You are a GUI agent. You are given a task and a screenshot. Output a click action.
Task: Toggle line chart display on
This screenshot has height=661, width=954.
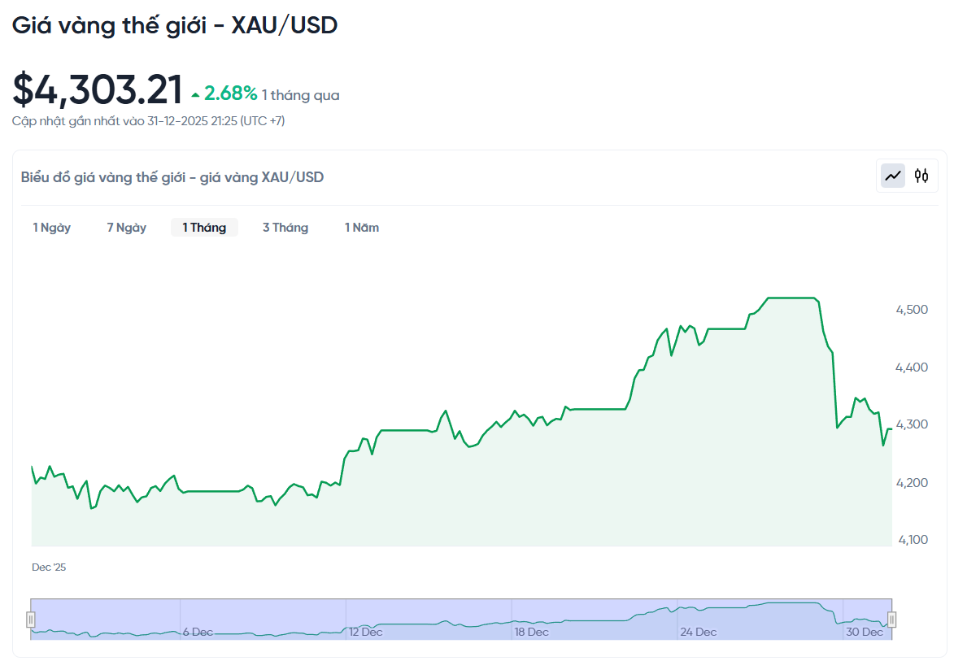[x=891, y=176]
